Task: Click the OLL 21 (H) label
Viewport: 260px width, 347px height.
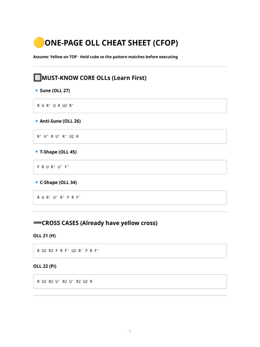Action: pos(45,236)
